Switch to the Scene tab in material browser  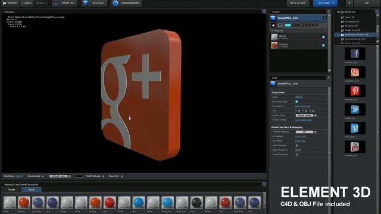[x=32, y=190]
